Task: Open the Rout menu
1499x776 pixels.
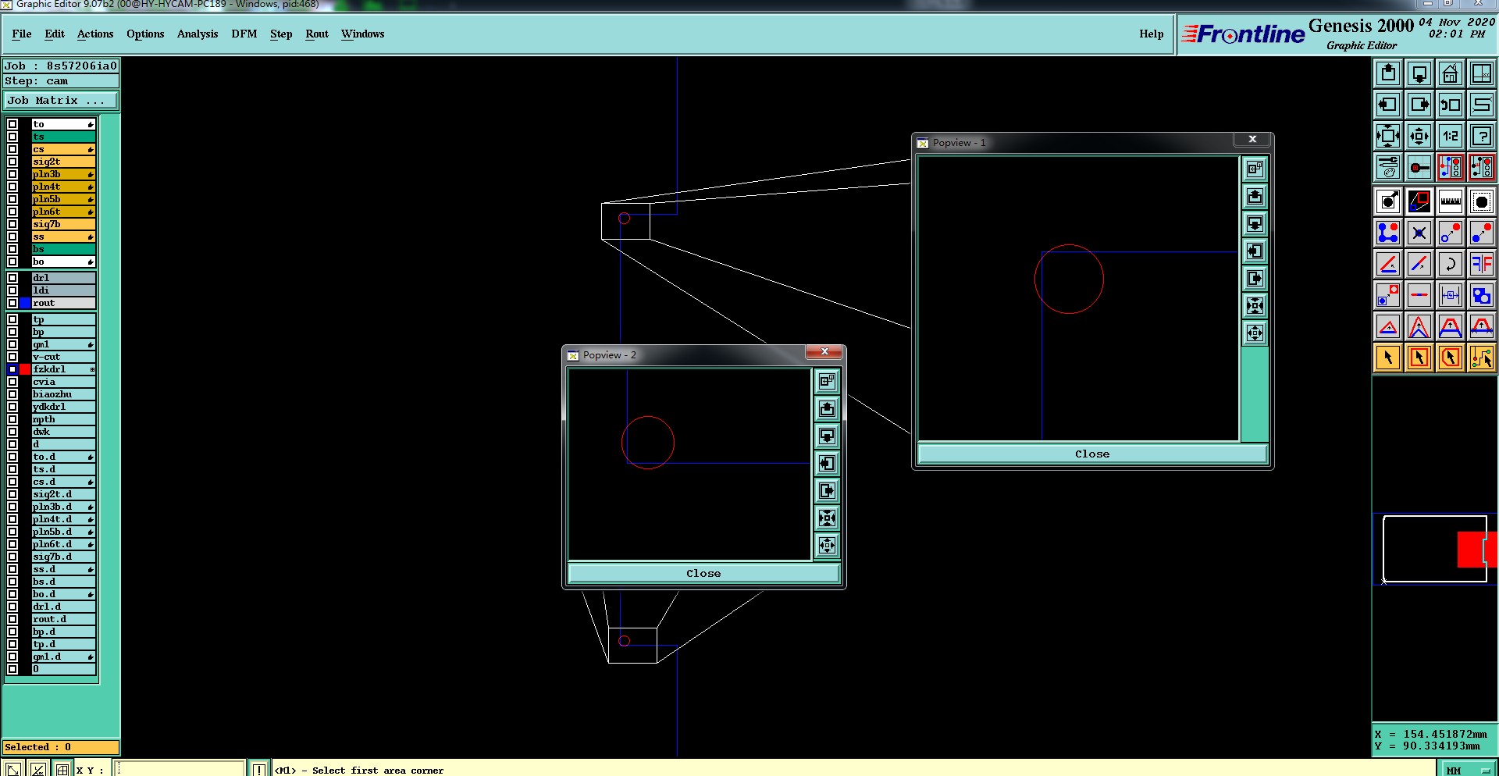Action: 317,34
